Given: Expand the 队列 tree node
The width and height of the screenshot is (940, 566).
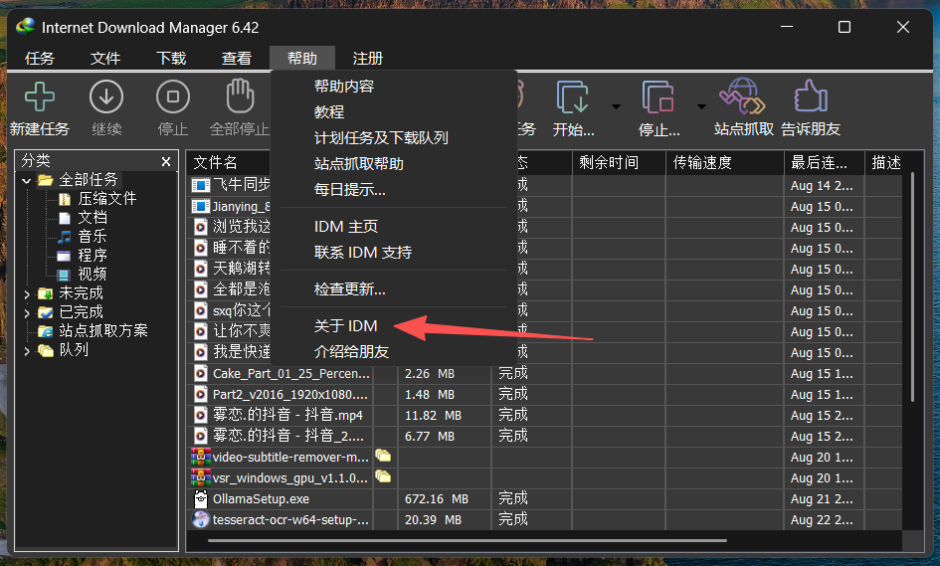Looking at the screenshot, I should [x=27, y=351].
